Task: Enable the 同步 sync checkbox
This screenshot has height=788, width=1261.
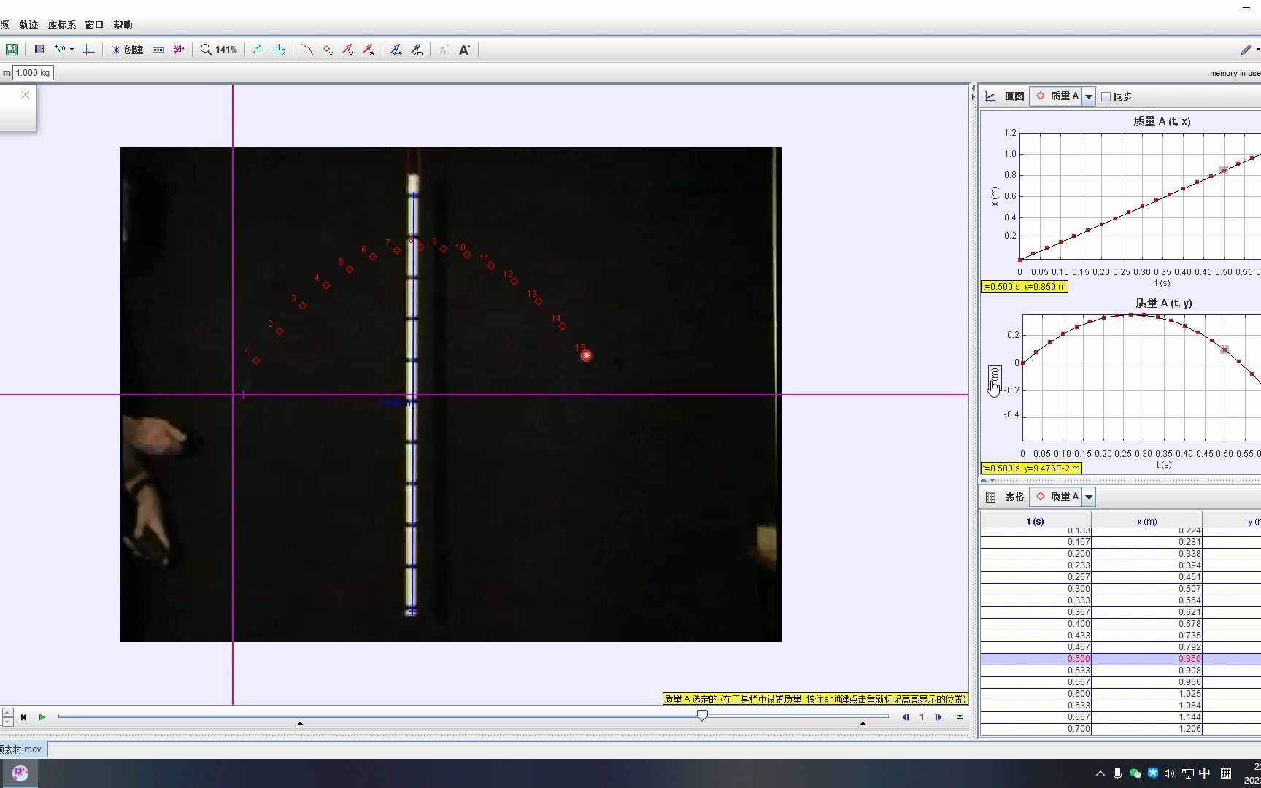Action: point(1106,96)
